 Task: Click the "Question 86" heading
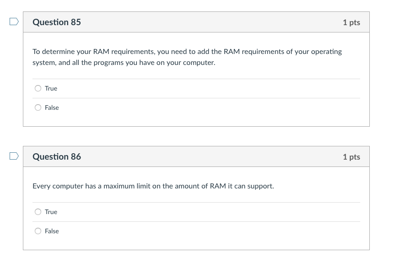[x=57, y=156]
